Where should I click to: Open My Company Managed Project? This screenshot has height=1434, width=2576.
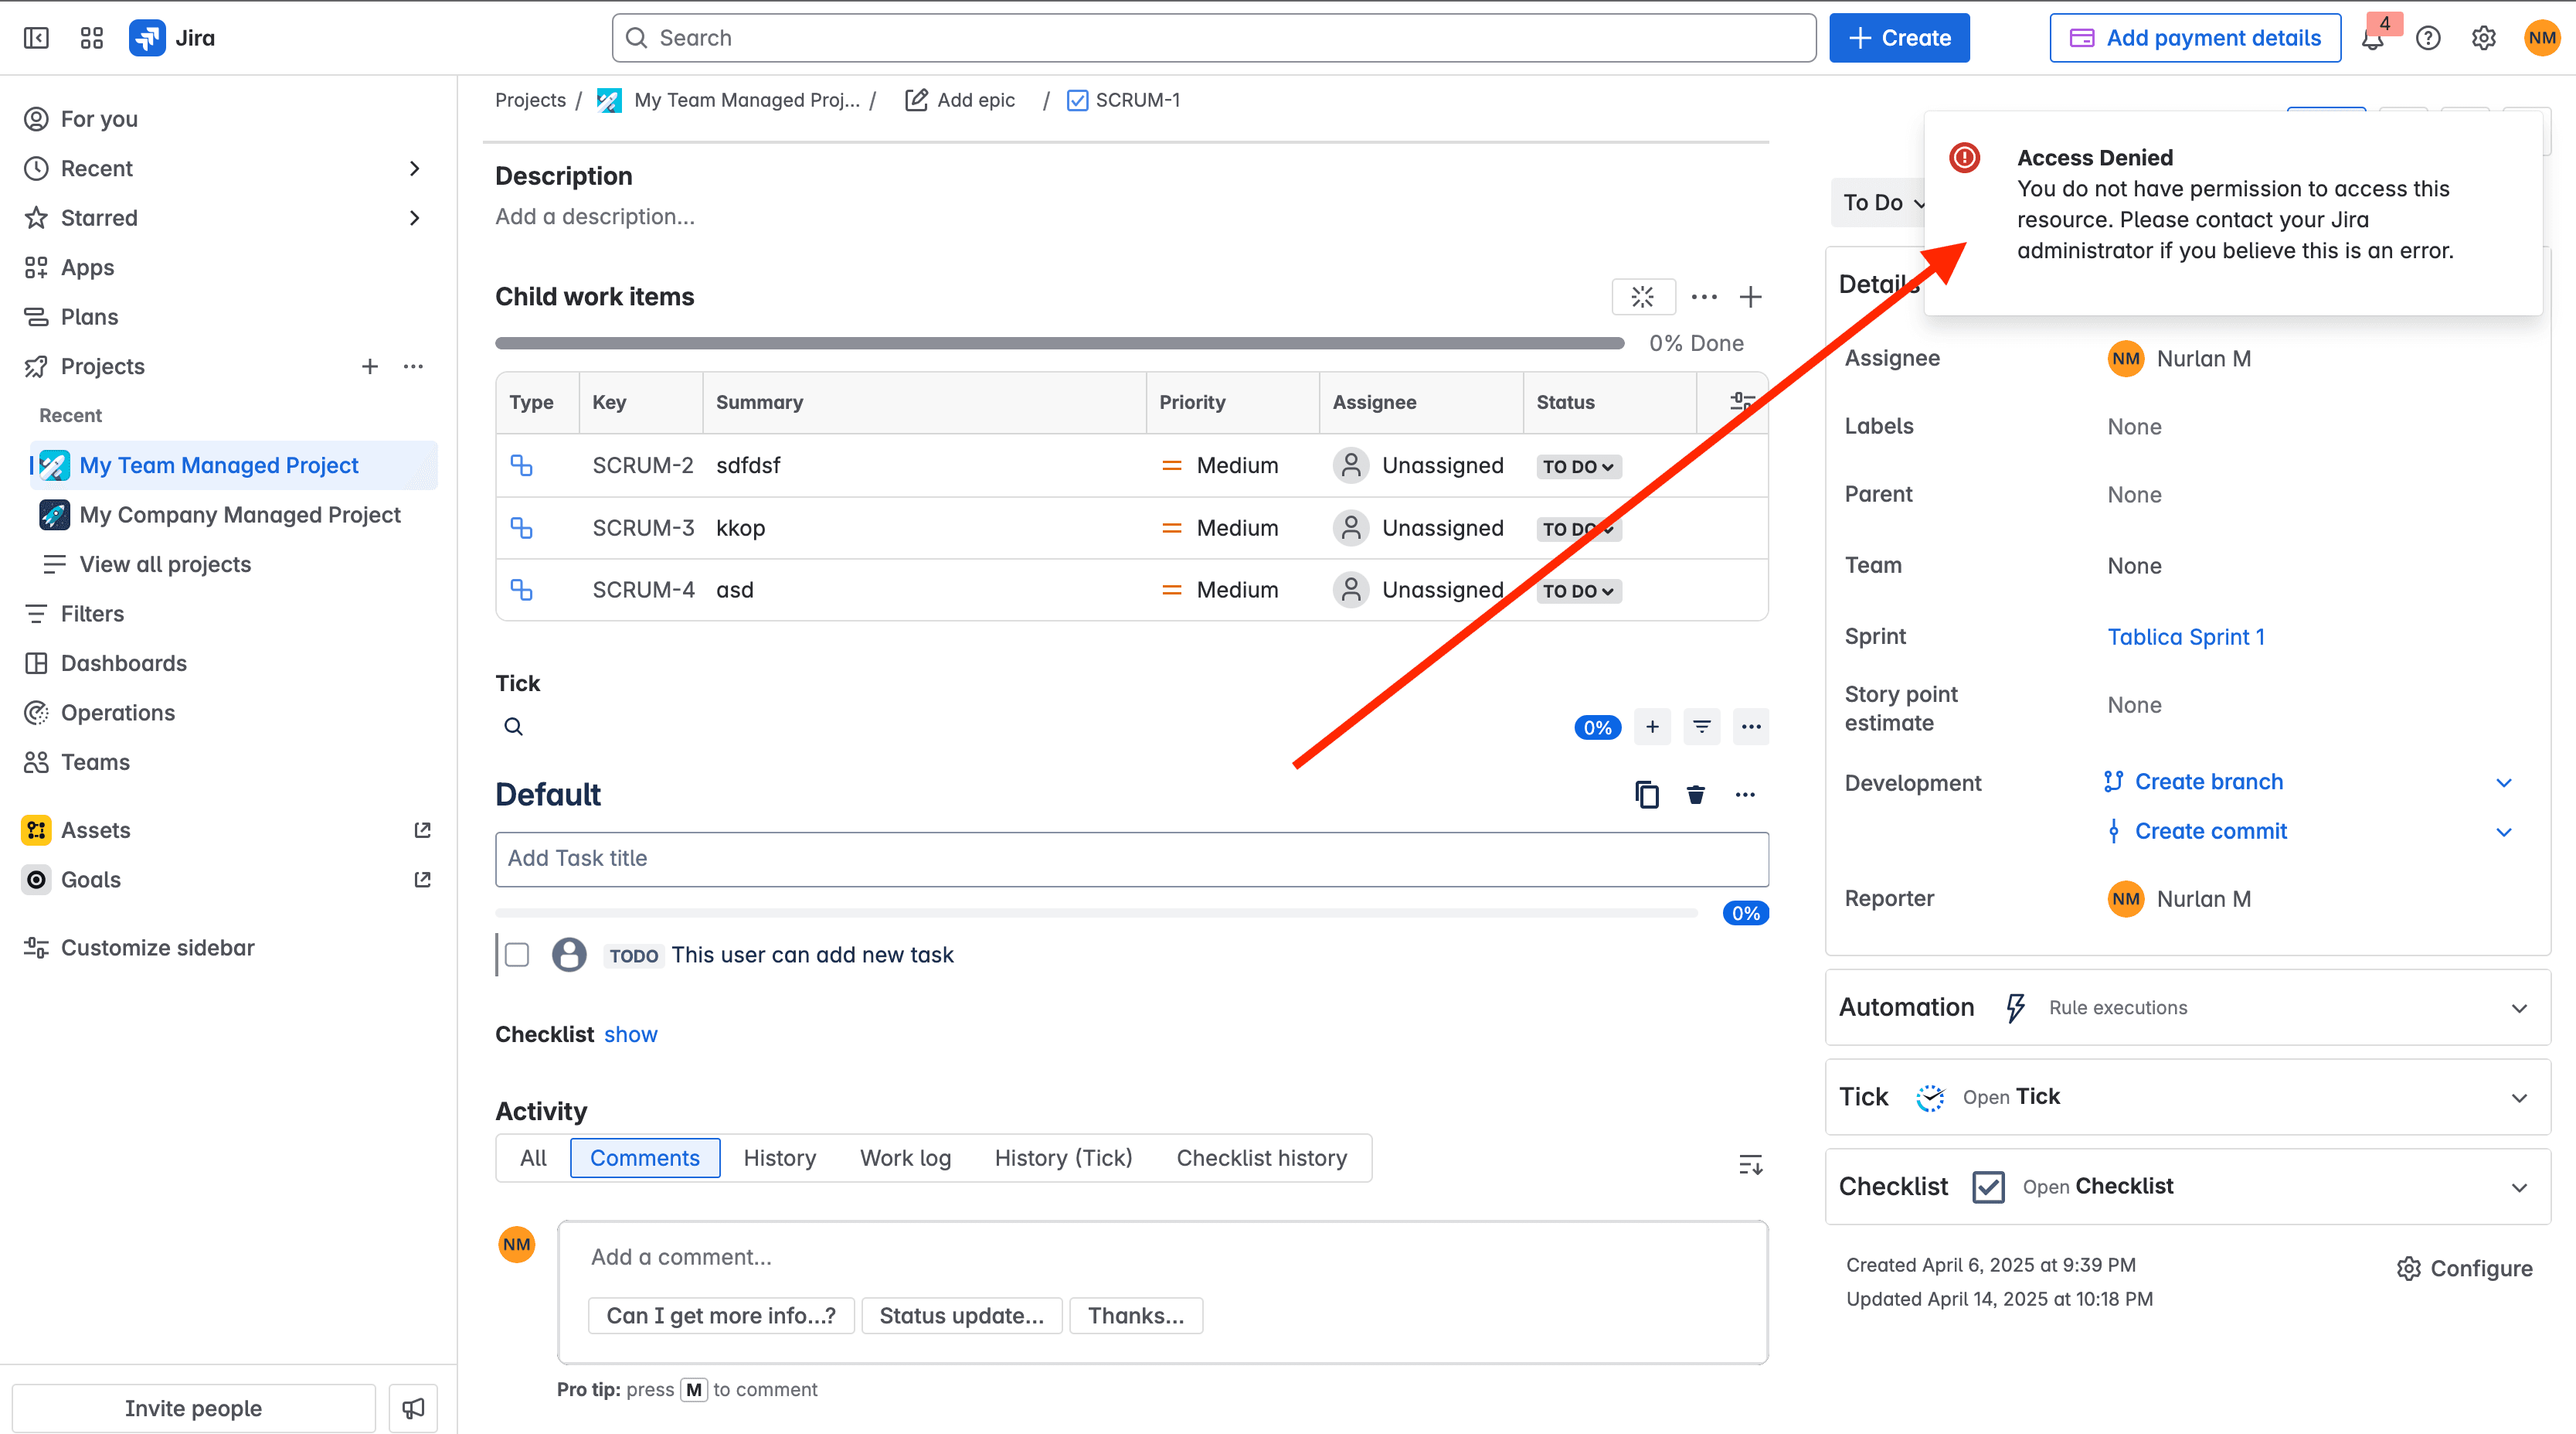233,514
